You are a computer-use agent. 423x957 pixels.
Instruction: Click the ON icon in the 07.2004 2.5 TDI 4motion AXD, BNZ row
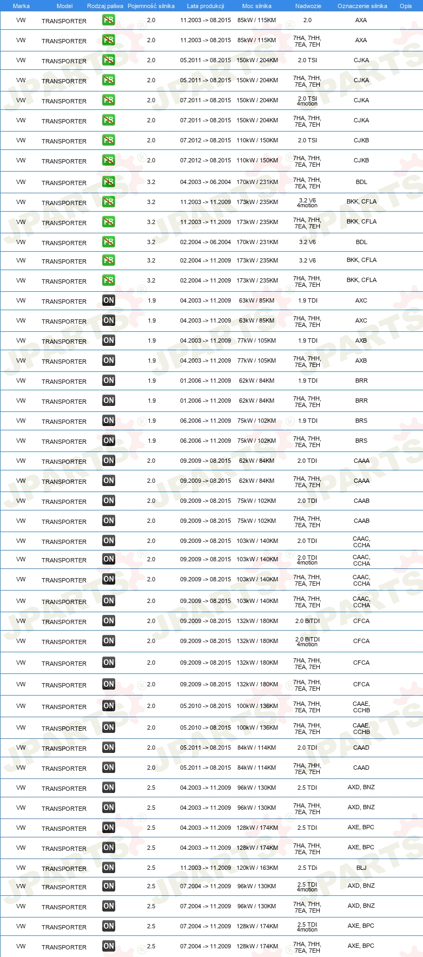point(109,886)
